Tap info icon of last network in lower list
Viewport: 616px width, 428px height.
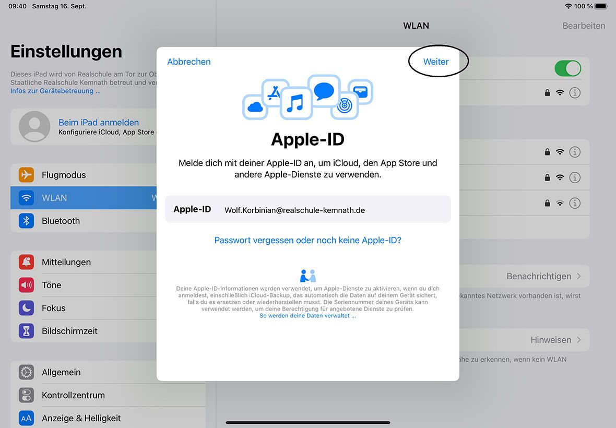pos(575,203)
